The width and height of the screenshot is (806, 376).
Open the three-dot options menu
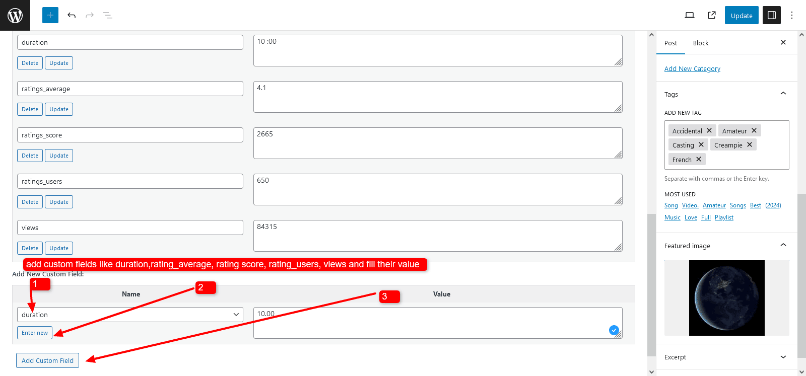792,15
